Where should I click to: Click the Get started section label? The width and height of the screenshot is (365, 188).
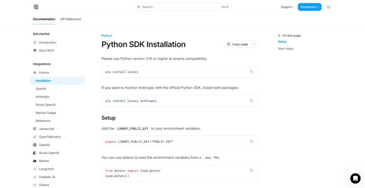point(41,34)
